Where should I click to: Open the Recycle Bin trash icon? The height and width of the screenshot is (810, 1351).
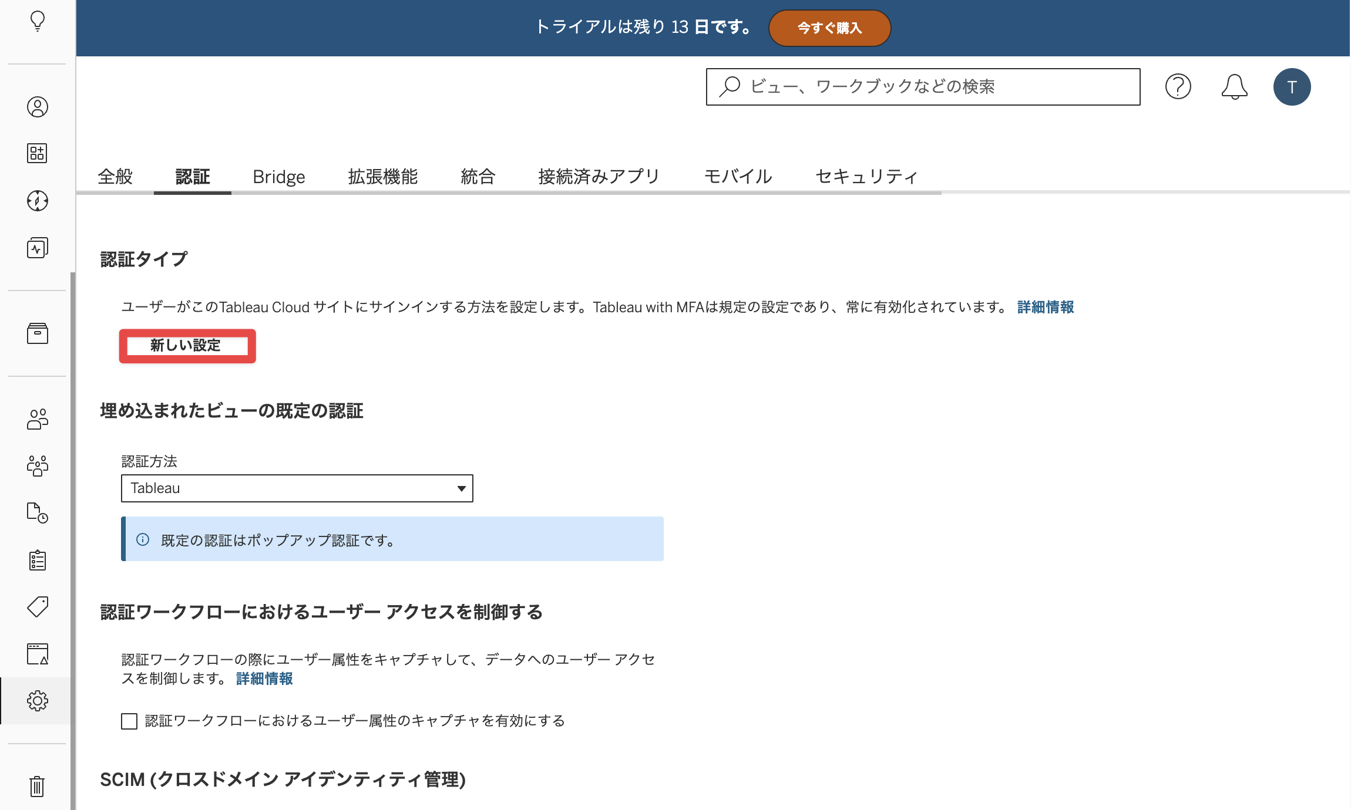[38, 787]
